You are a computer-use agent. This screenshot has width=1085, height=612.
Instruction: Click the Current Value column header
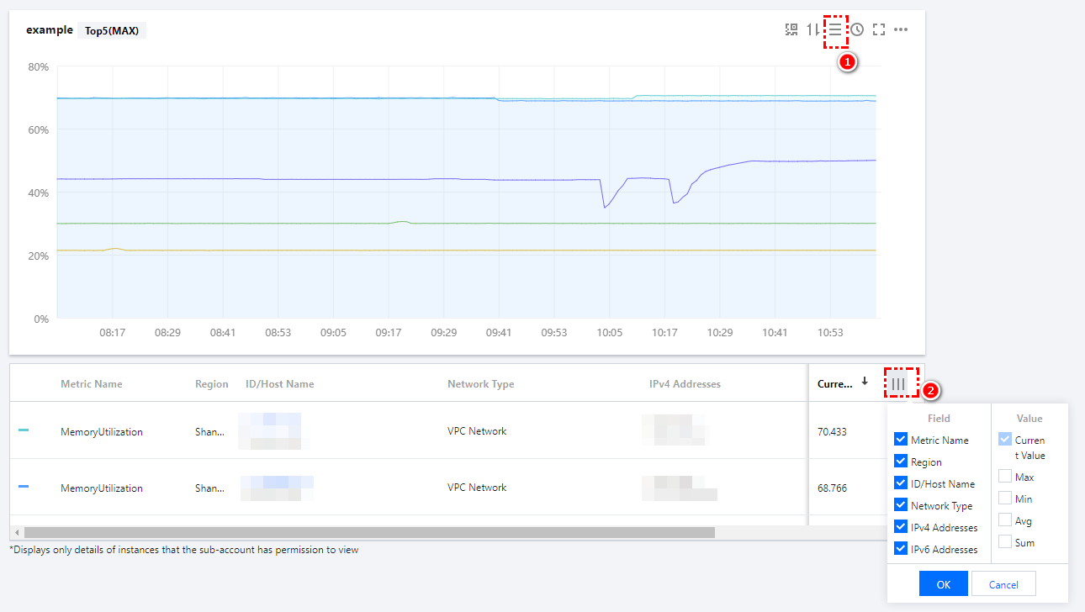[x=835, y=384]
